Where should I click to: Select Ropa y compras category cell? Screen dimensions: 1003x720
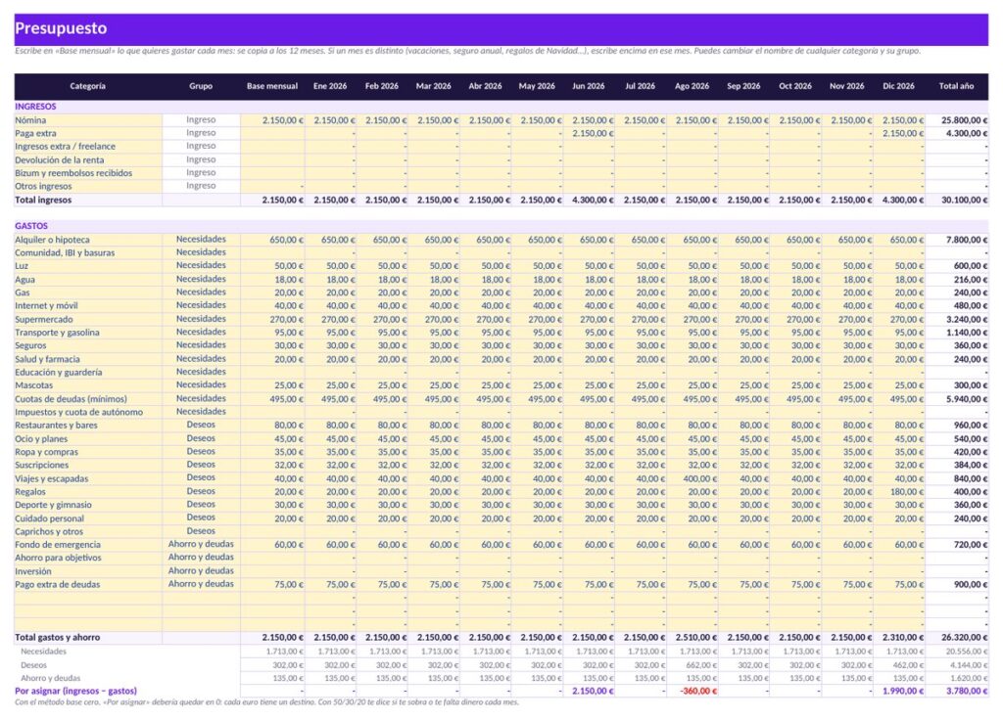88,452
